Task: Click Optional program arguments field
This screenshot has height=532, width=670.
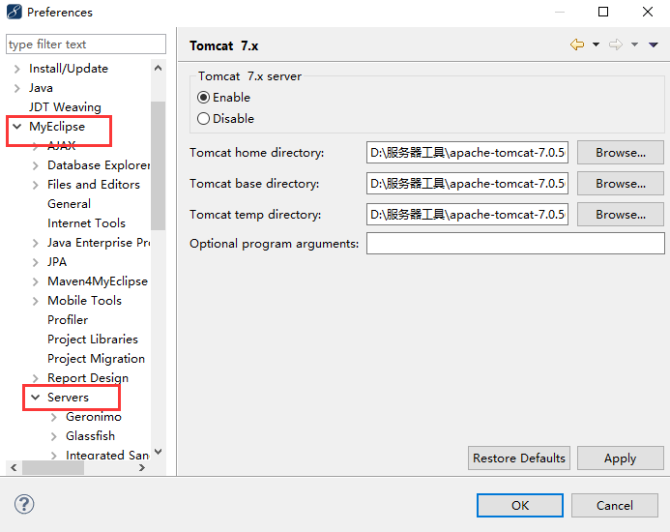Action: (515, 244)
